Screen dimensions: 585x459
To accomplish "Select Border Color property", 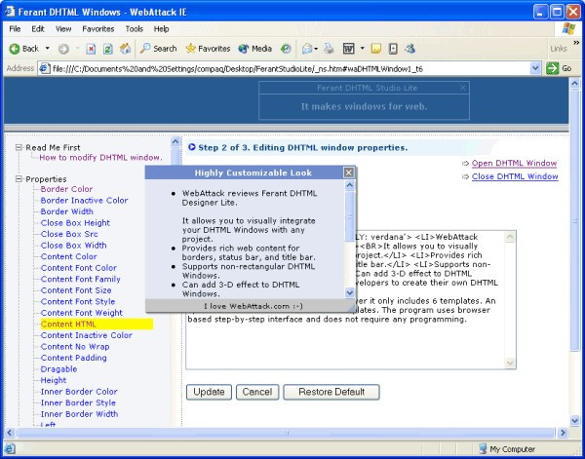I will coord(66,189).
